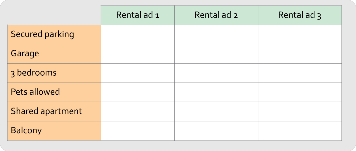The width and height of the screenshot is (356, 151).
Task: Select the Balcony cell for Rental ad 2
Action: (x=216, y=131)
